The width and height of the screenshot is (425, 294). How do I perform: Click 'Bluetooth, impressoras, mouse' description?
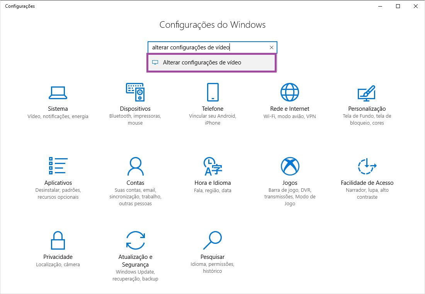[135, 119]
